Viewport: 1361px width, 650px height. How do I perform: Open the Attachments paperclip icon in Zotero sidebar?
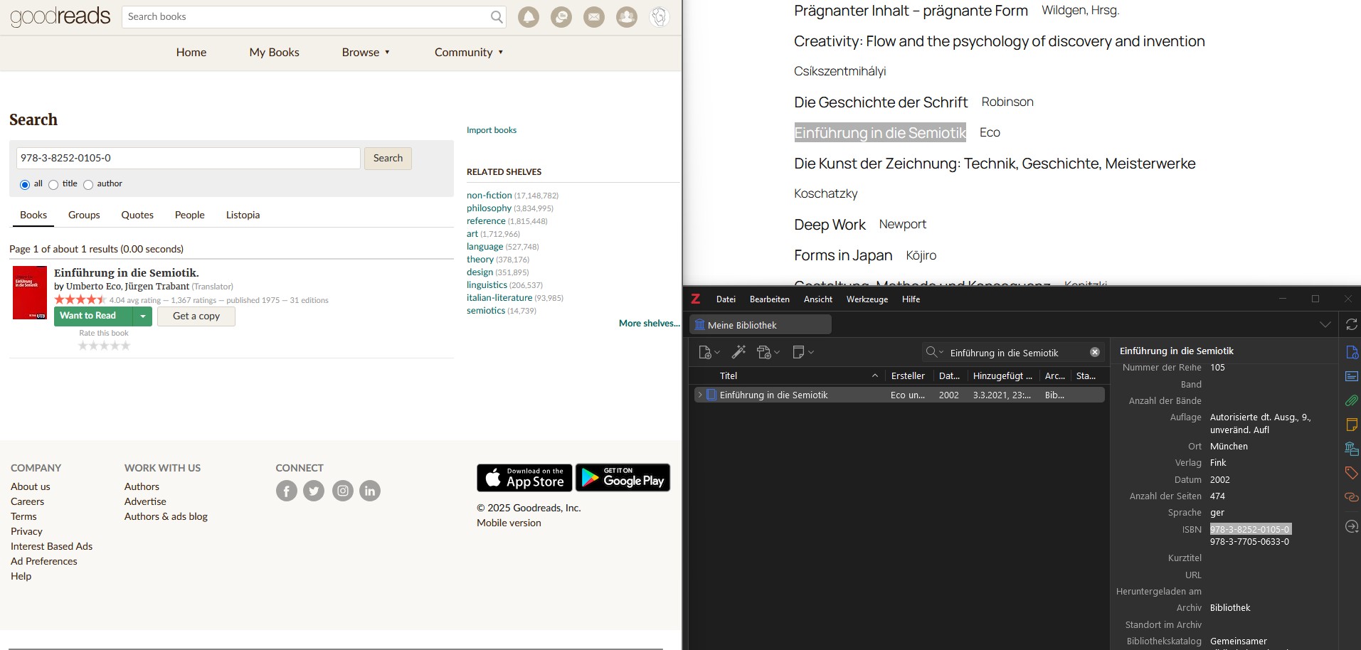[x=1352, y=400]
